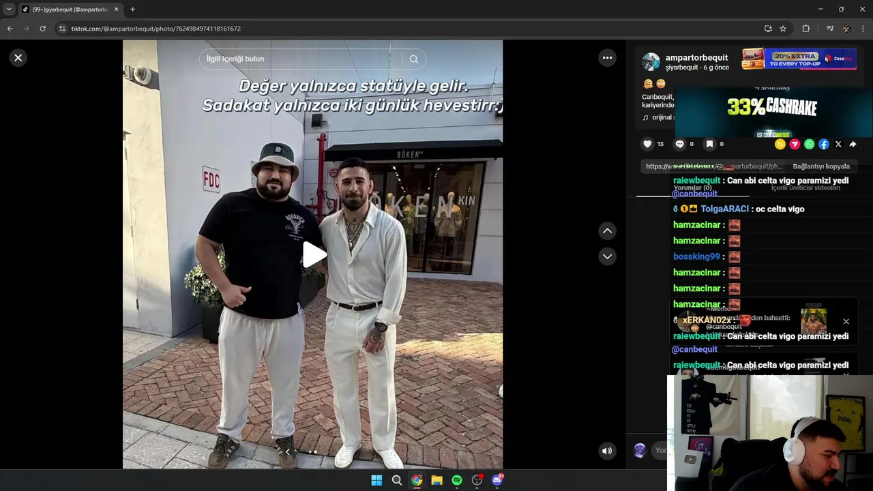
Task: Open comments via the speech bubble icon
Action: pos(679,144)
